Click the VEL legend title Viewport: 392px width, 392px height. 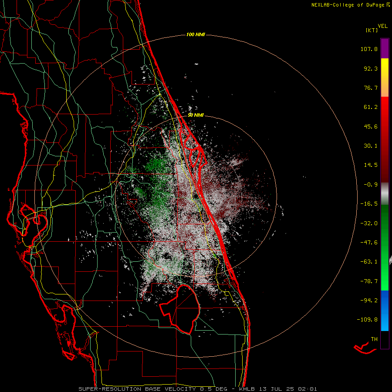382,26
